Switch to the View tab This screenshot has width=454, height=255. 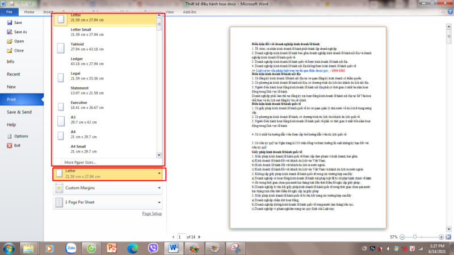[x=170, y=12]
